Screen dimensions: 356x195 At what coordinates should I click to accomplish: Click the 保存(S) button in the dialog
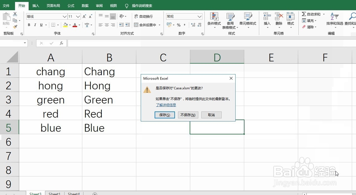tap(164, 115)
